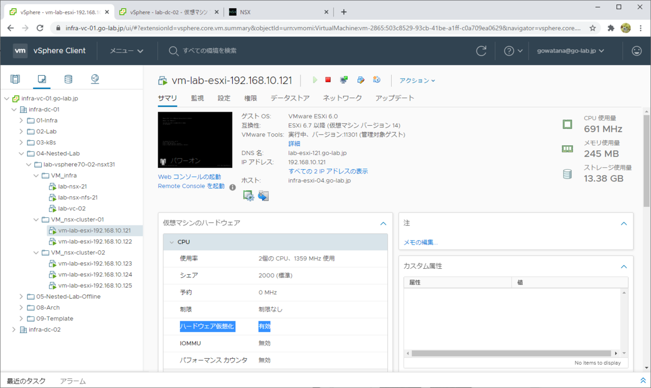651x388 pixels.
Task: Click the red Power Off icon
Action: click(328, 80)
